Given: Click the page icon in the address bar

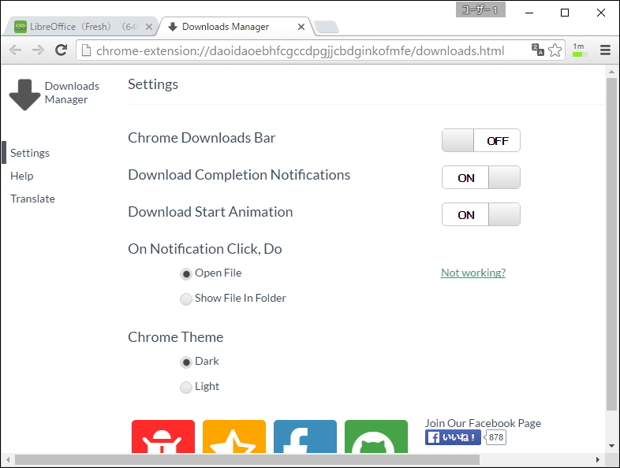Looking at the screenshot, I should point(86,50).
